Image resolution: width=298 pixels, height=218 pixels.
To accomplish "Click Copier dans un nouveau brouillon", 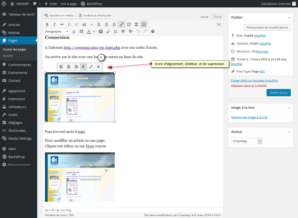I will tap(254, 81).
